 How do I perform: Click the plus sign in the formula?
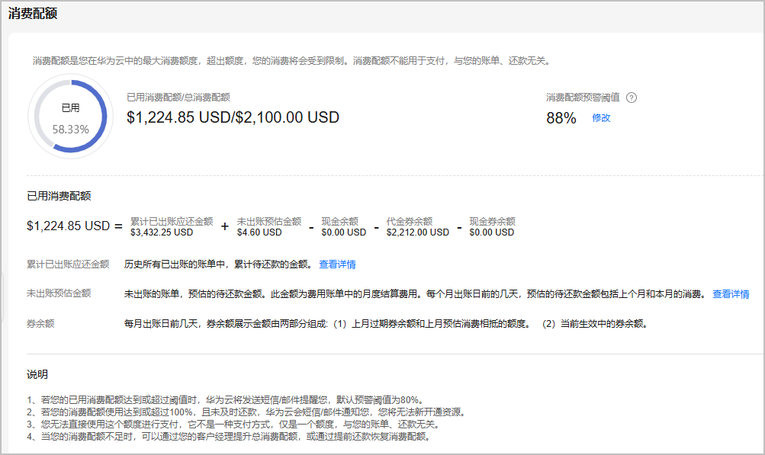(225, 227)
